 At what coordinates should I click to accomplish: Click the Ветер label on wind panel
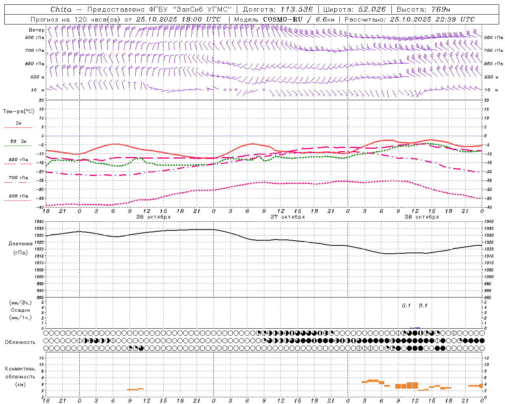tap(36, 30)
